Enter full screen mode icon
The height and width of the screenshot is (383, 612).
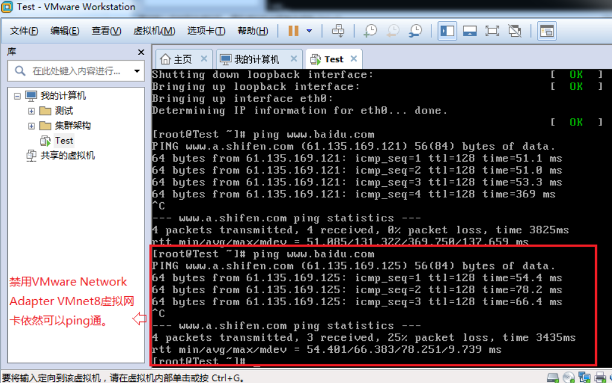click(x=492, y=31)
